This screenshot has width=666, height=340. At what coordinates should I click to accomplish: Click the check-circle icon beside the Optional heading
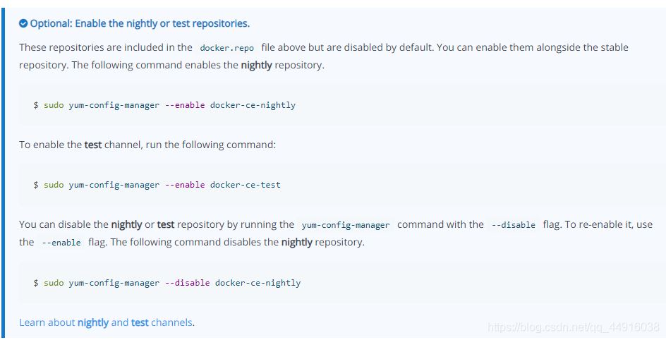23,24
